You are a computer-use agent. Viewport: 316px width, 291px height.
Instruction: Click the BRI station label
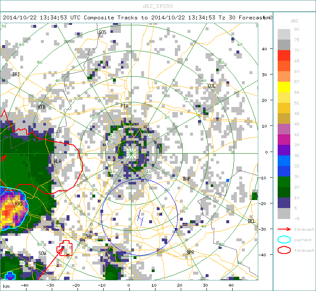(x=16, y=74)
